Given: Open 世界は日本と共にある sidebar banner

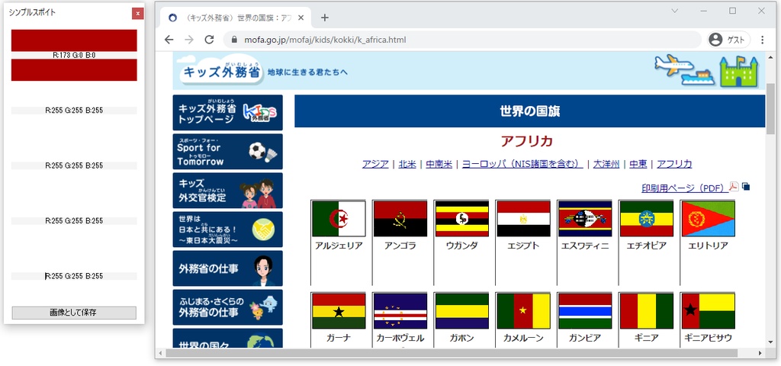Looking at the screenshot, I should (x=227, y=229).
